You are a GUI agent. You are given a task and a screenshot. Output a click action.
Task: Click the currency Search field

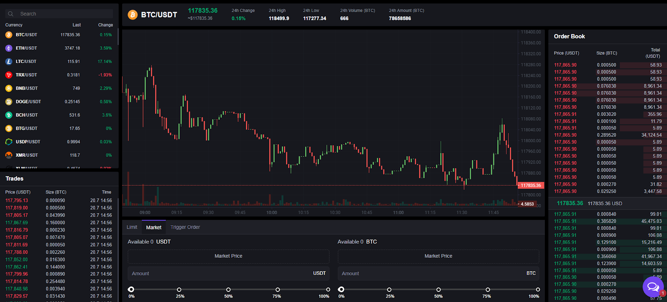pos(65,14)
